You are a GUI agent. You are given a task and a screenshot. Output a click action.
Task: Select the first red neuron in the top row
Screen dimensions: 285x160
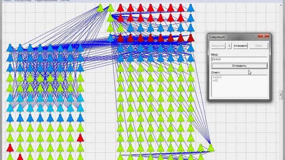[121, 8]
